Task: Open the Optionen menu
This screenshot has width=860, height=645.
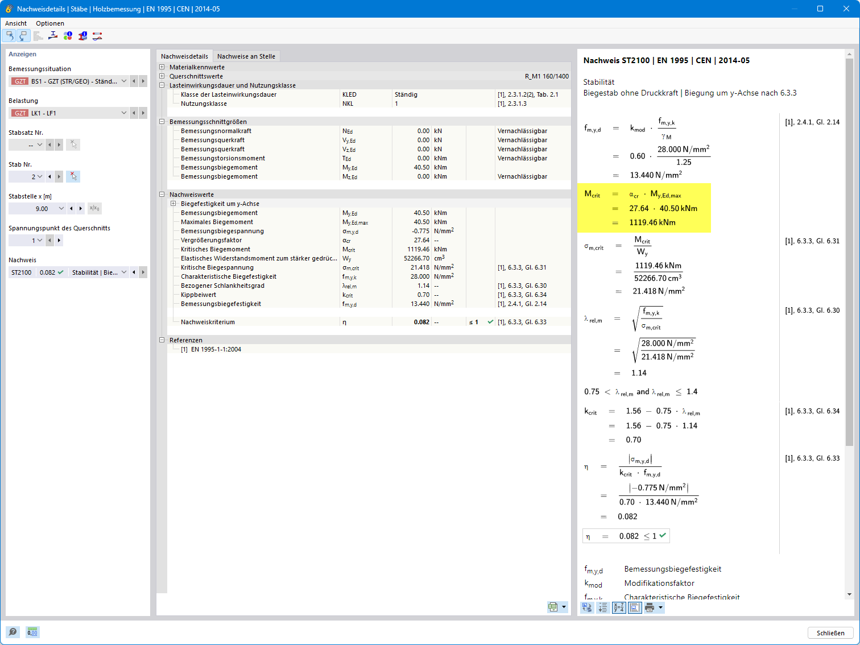Action: point(50,23)
